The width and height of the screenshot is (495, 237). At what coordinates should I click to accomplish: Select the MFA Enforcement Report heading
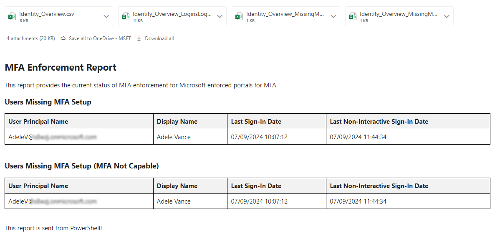point(61,67)
